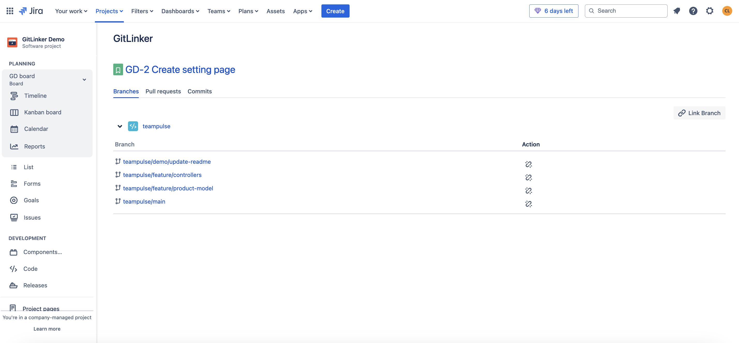Collapse the teampulse repository section
739x343 pixels.
pyautogui.click(x=120, y=126)
